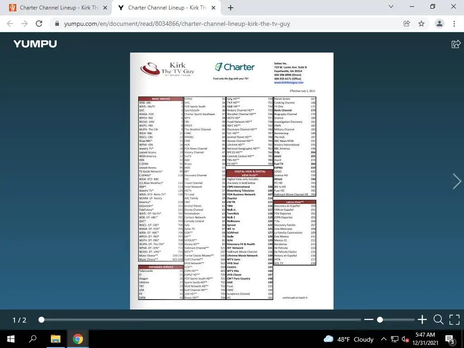Show hidden system tray icons
The image size is (464, 348).
click(383, 339)
